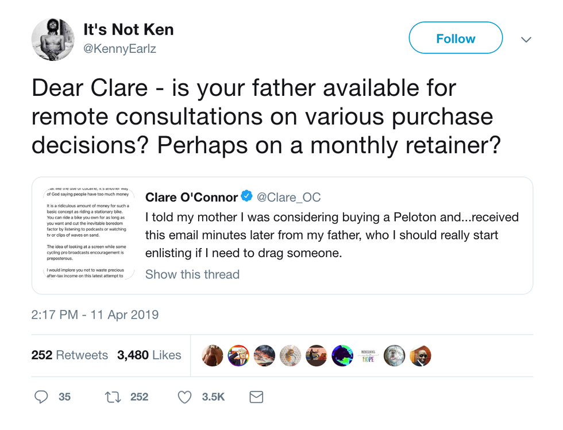Image resolution: width=563 pixels, height=430 pixels.
Task: Click the 2:17 PM - 11 Apr 2019 timestamp
Action: pos(95,315)
